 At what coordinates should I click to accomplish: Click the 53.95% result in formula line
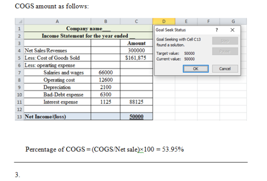click(x=173, y=149)
